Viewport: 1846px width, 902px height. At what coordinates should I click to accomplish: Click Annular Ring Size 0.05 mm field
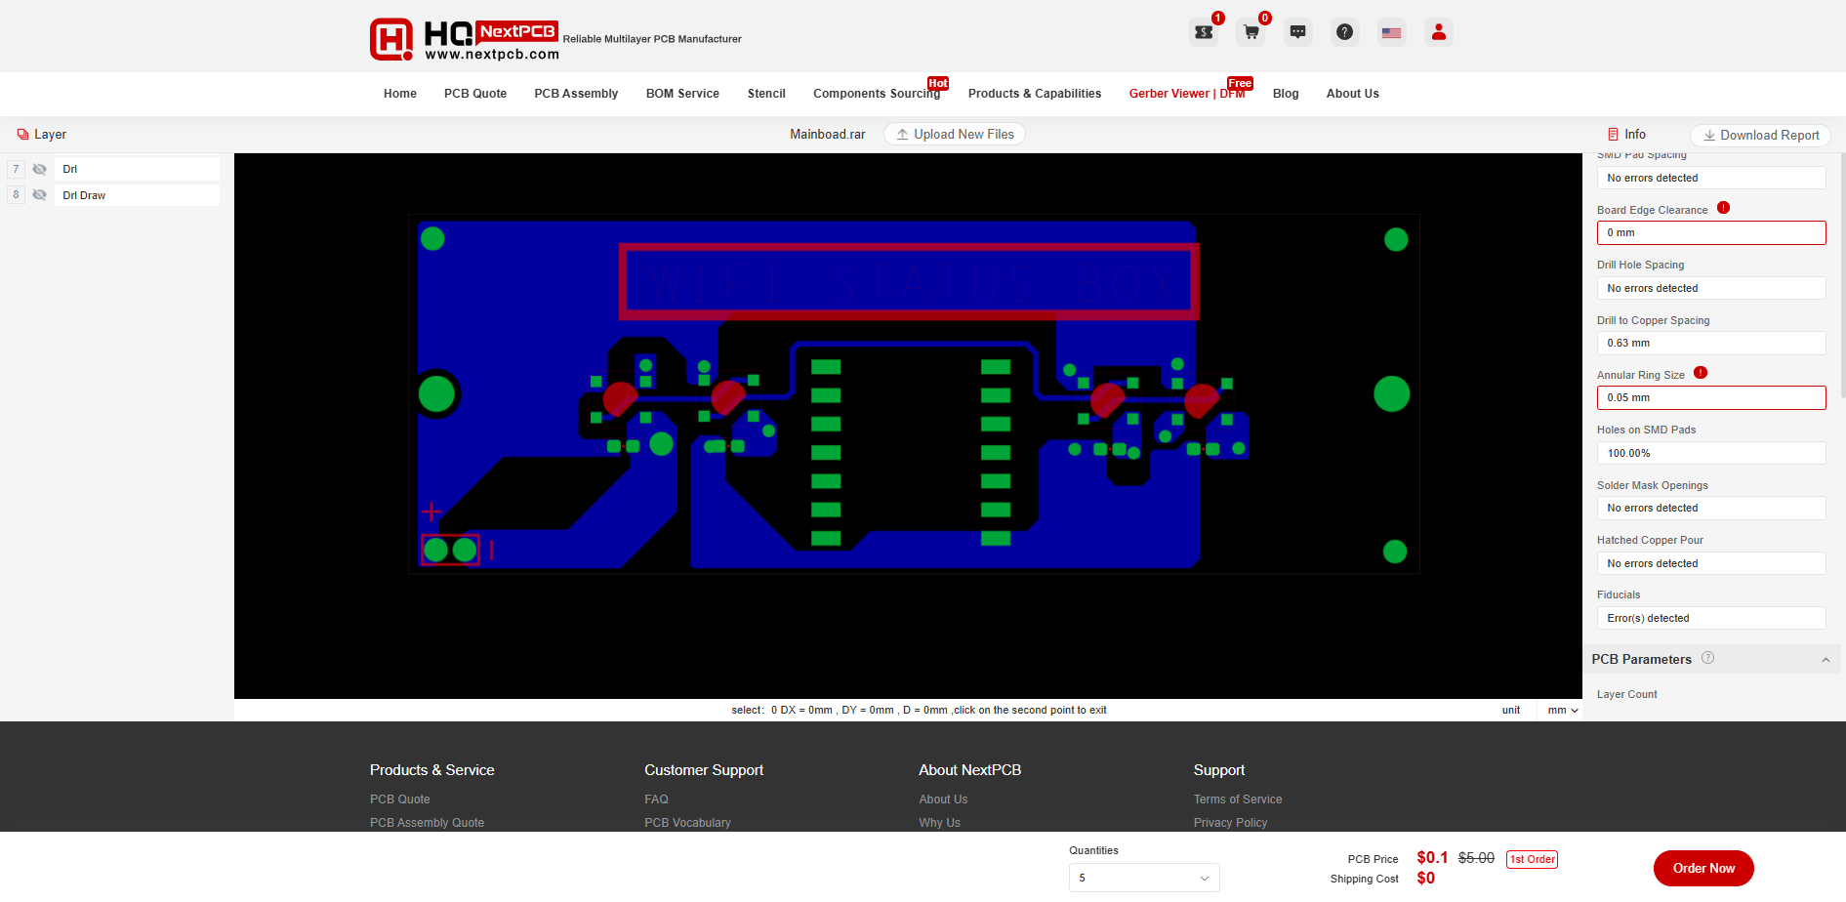[1711, 397]
